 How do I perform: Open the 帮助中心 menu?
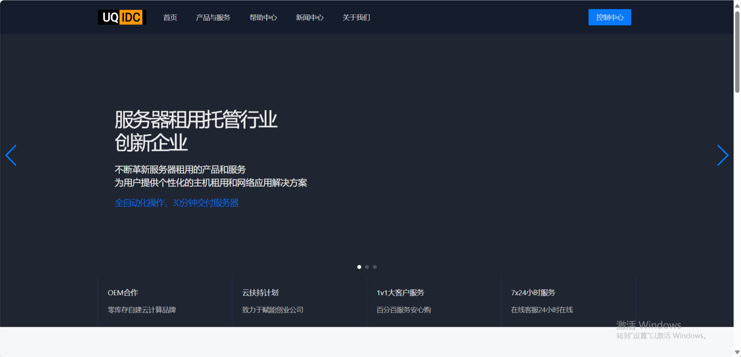click(263, 17)
